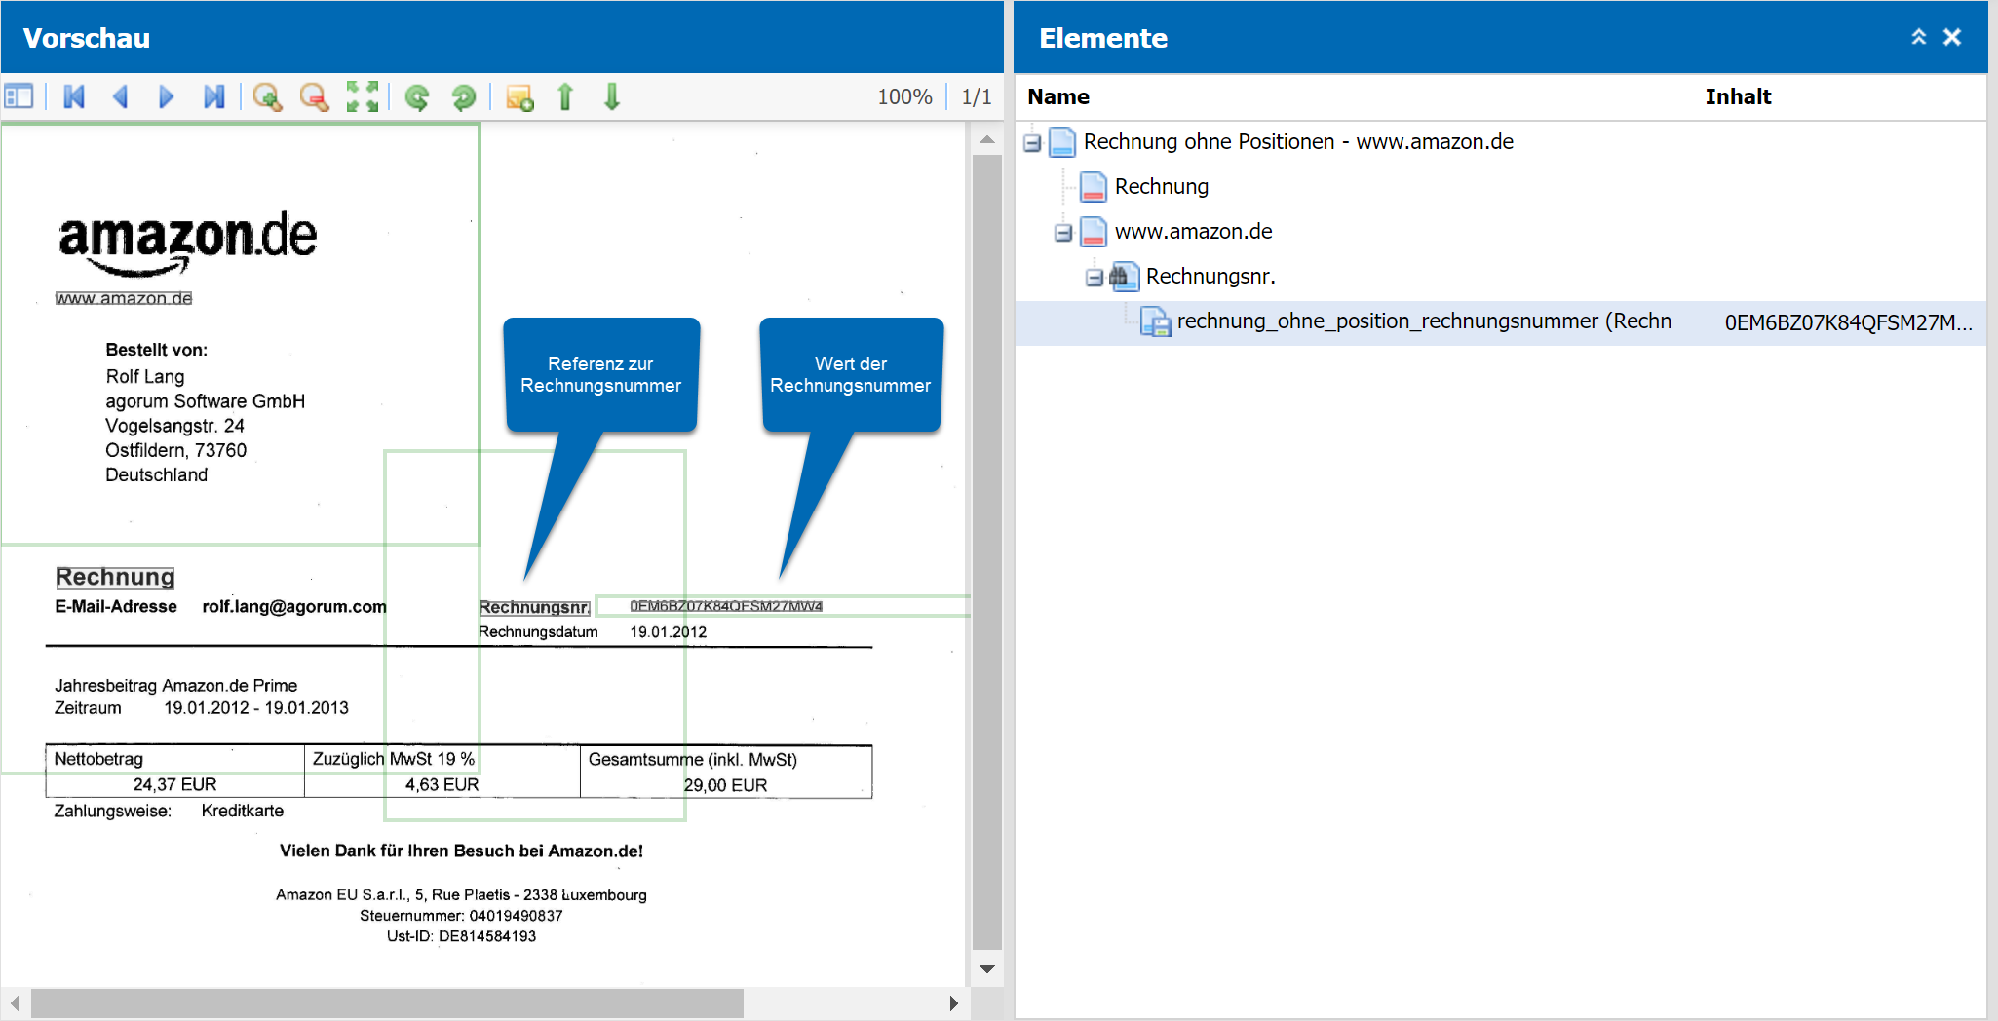1998x1021 pixels.
Task: Collapse the www.amazon.de tree node
Action: (1063, 233)
